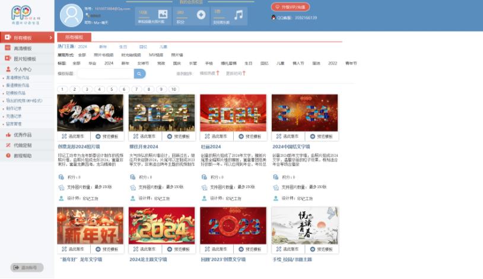Click 选此制作 under 2024龙主题文字墙
The image size is (483, 279).
pos(145,249)
